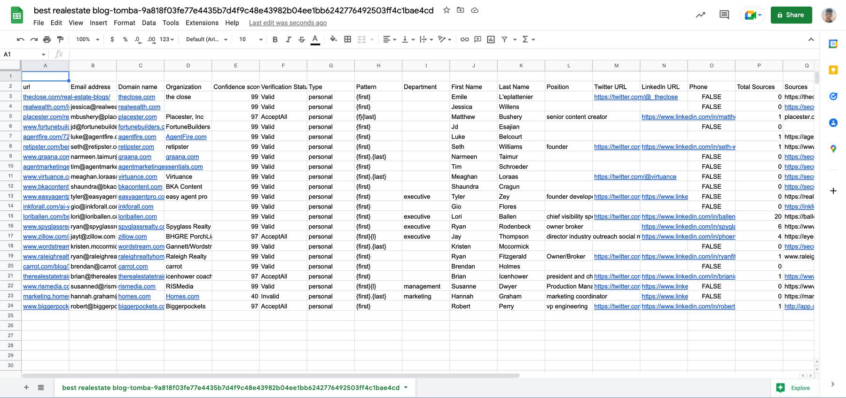846x398 pixels.
Task: Toggle italic formatting
Action: point(288,39)
